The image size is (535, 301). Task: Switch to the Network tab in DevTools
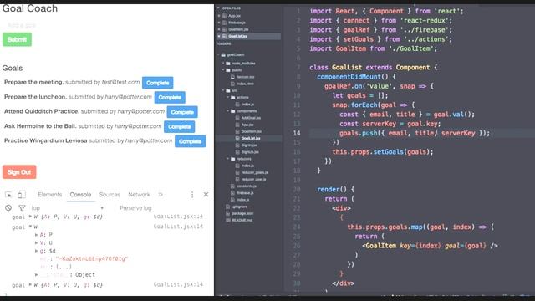click(139, 195)
